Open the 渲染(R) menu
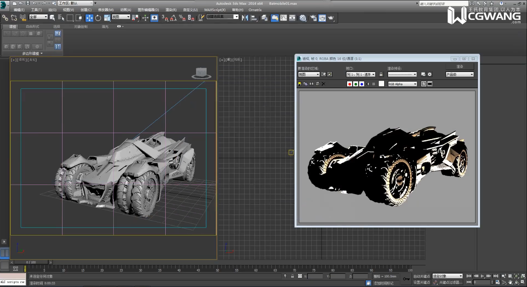 pyautogui.click(x=171, y=10)
